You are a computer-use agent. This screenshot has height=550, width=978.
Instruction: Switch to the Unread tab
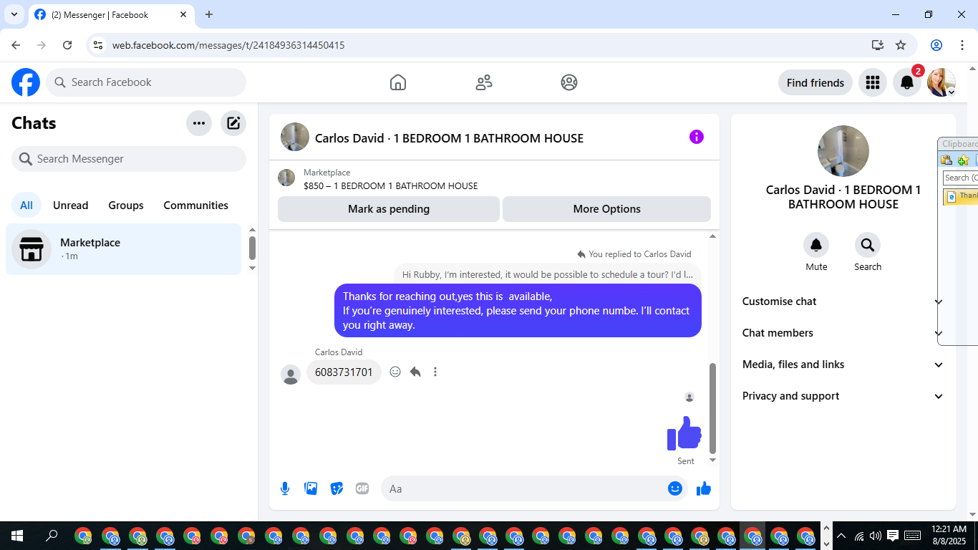point(71,206)
